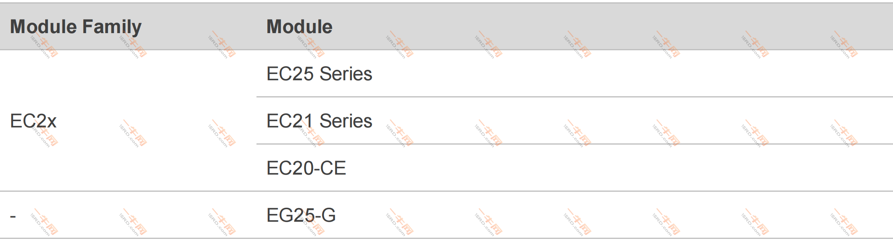Click the watermark overlapping EC21 Series text
Screen dimensions: 893x242
[x=311, y=134]
